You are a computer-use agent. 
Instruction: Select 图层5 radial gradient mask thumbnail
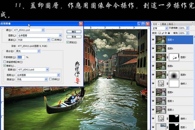click(174, 75)
